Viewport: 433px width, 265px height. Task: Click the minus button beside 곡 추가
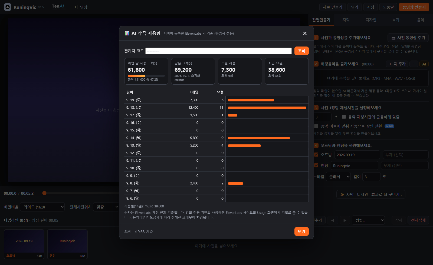coord(414,64)
